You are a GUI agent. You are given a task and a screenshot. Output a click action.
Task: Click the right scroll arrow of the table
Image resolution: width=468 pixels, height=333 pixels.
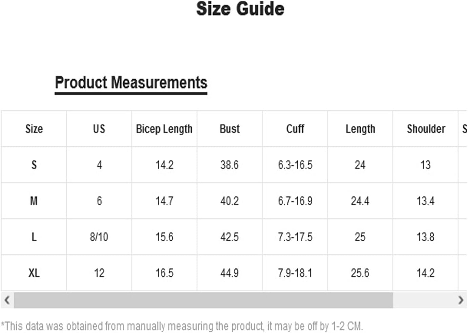[461, 300]
